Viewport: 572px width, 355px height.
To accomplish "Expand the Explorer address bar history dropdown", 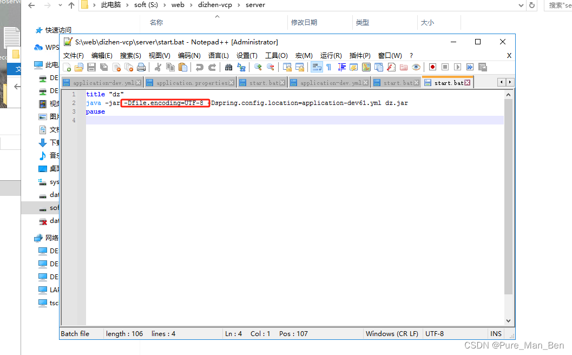I will tap(521, 5).
